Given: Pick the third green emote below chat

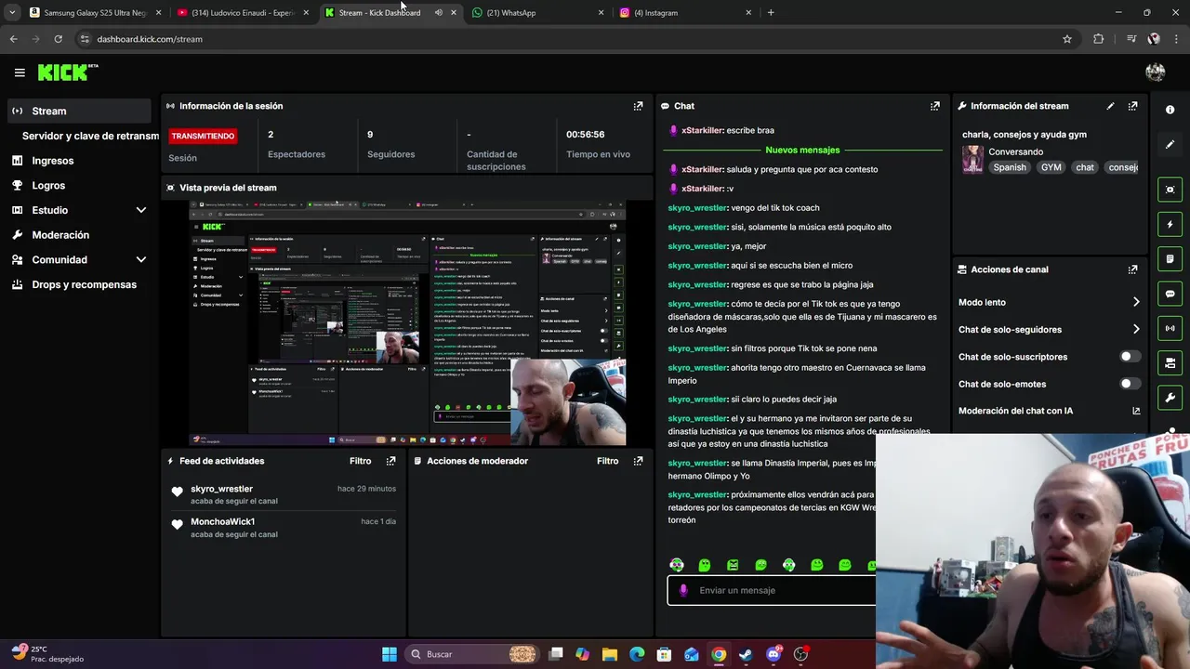Looking at the screenshot, I should coord(733,565).
